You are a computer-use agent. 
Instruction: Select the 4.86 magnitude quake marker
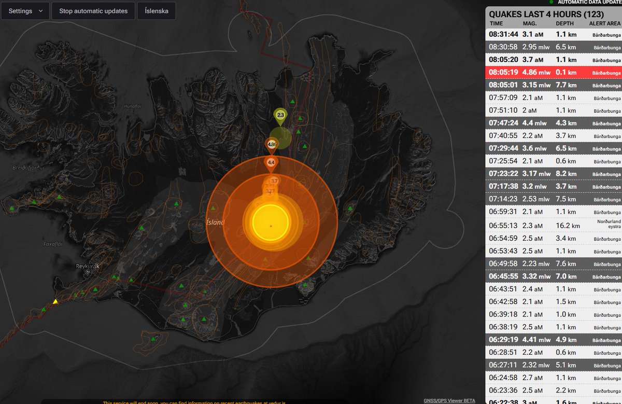click(x=272, y=144)
